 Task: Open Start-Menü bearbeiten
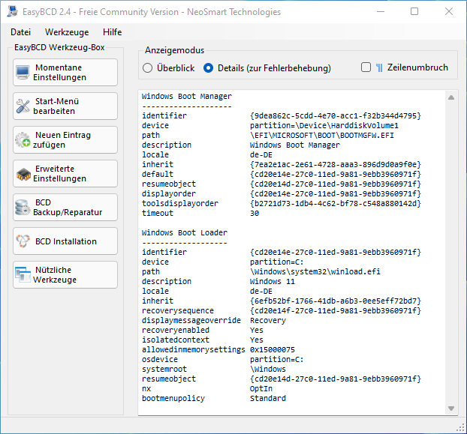pos(65,106)
